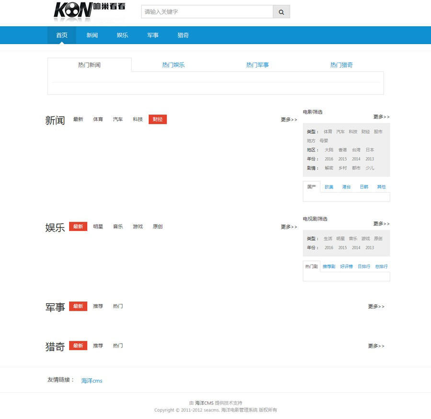
Task: Select the red 最新 tab in 娱乐
Action: [78, 226]
